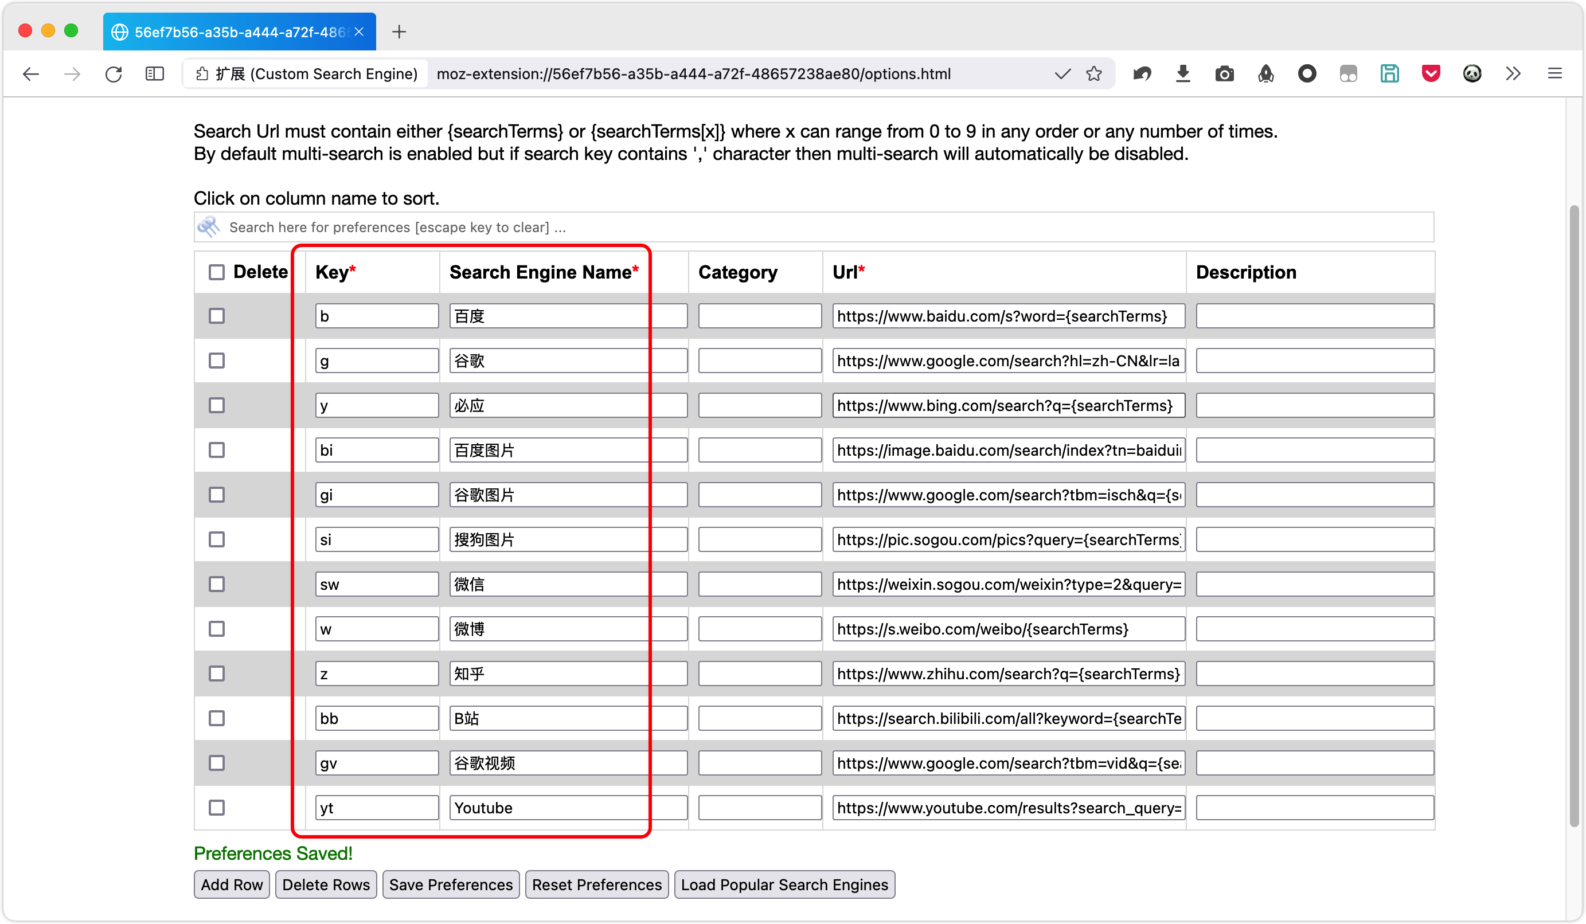Check the Delete header select-all checkbox
The height and width of the screenshot is (924, 1586).
(x=217, y=272)
